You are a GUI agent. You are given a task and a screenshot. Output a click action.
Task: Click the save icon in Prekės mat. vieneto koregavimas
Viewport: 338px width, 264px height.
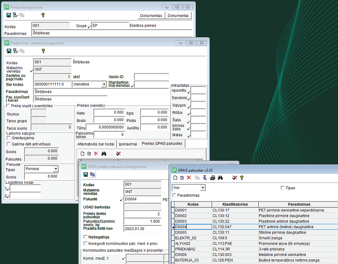pyautogui.click(x=9, y=51)
